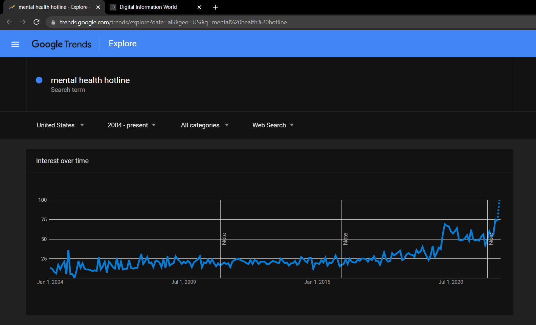This screenshot has width=536, height=325.
Task: Edit the mental health hotline search term
Action: [90, 80]
